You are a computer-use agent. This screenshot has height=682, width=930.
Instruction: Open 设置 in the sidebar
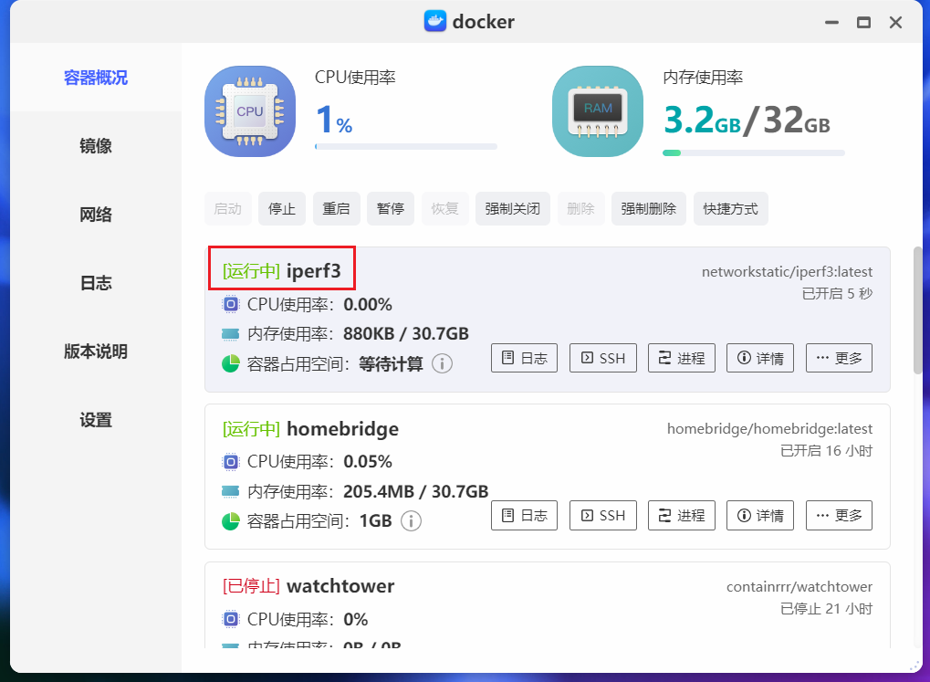(x=96, y=420)
